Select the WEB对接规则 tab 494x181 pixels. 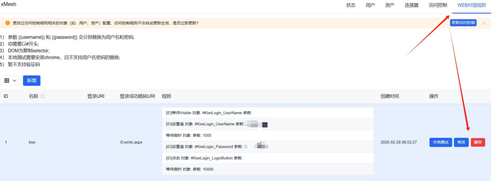click(x=471, y=5)
